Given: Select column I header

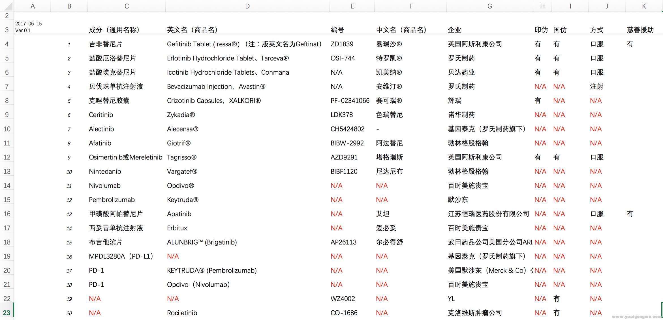Looking at the screenshot, I should click(570, 6).
